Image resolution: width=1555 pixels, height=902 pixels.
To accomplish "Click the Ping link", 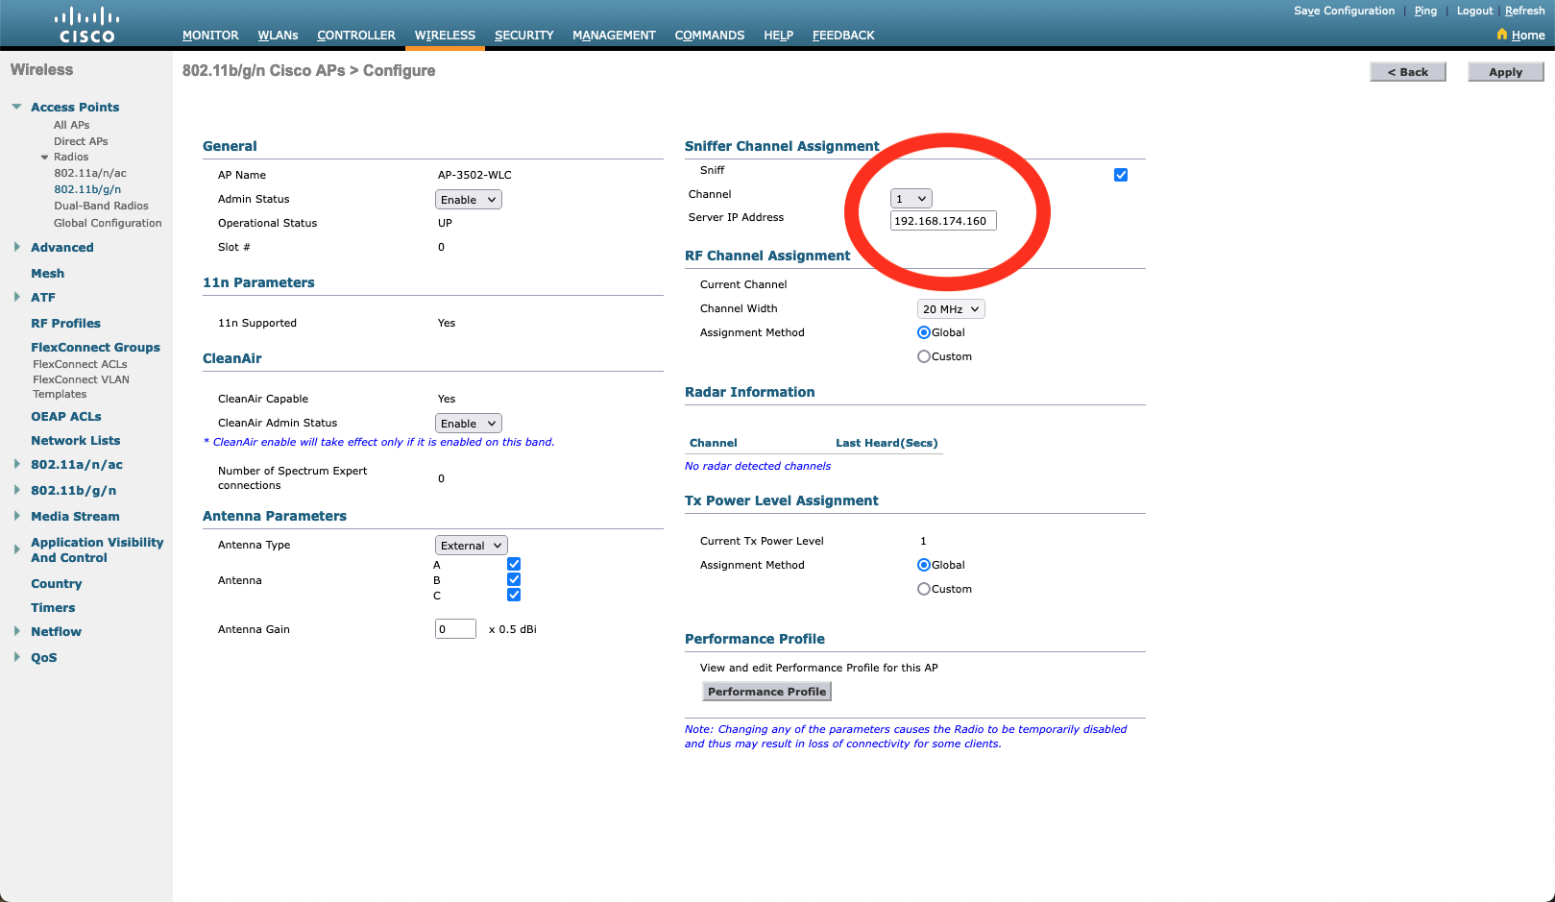I will coord(1425,11).
